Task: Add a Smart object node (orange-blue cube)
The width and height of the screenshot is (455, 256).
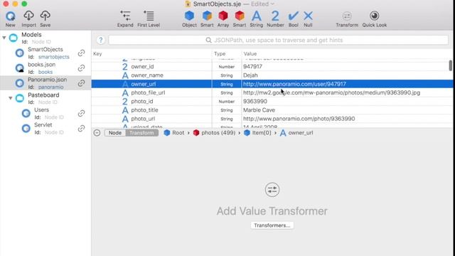Action: point(207,16)
